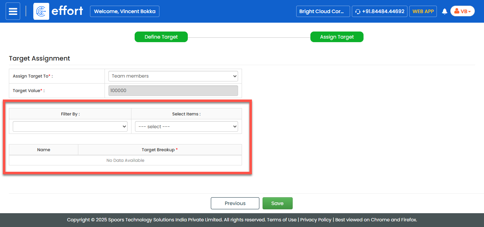This screenshot has width=484, height=227.
Task: Click the WEB APP button
Action: click(423, 11)
